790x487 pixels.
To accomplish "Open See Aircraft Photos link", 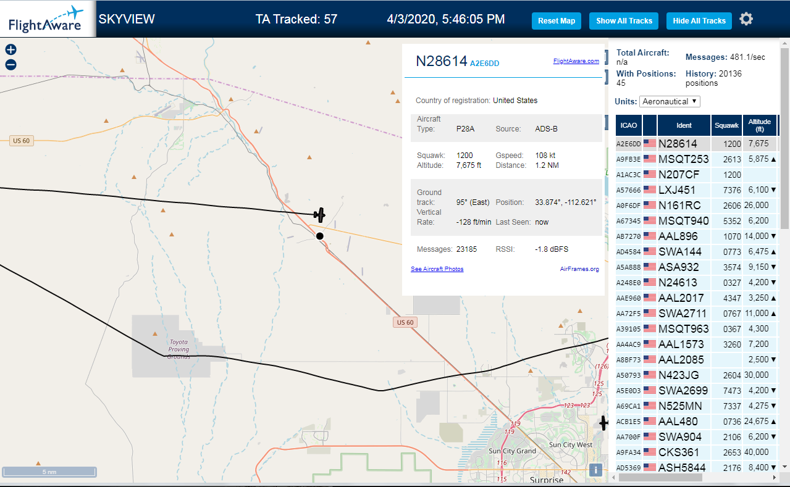I will (x=437, y=269).
